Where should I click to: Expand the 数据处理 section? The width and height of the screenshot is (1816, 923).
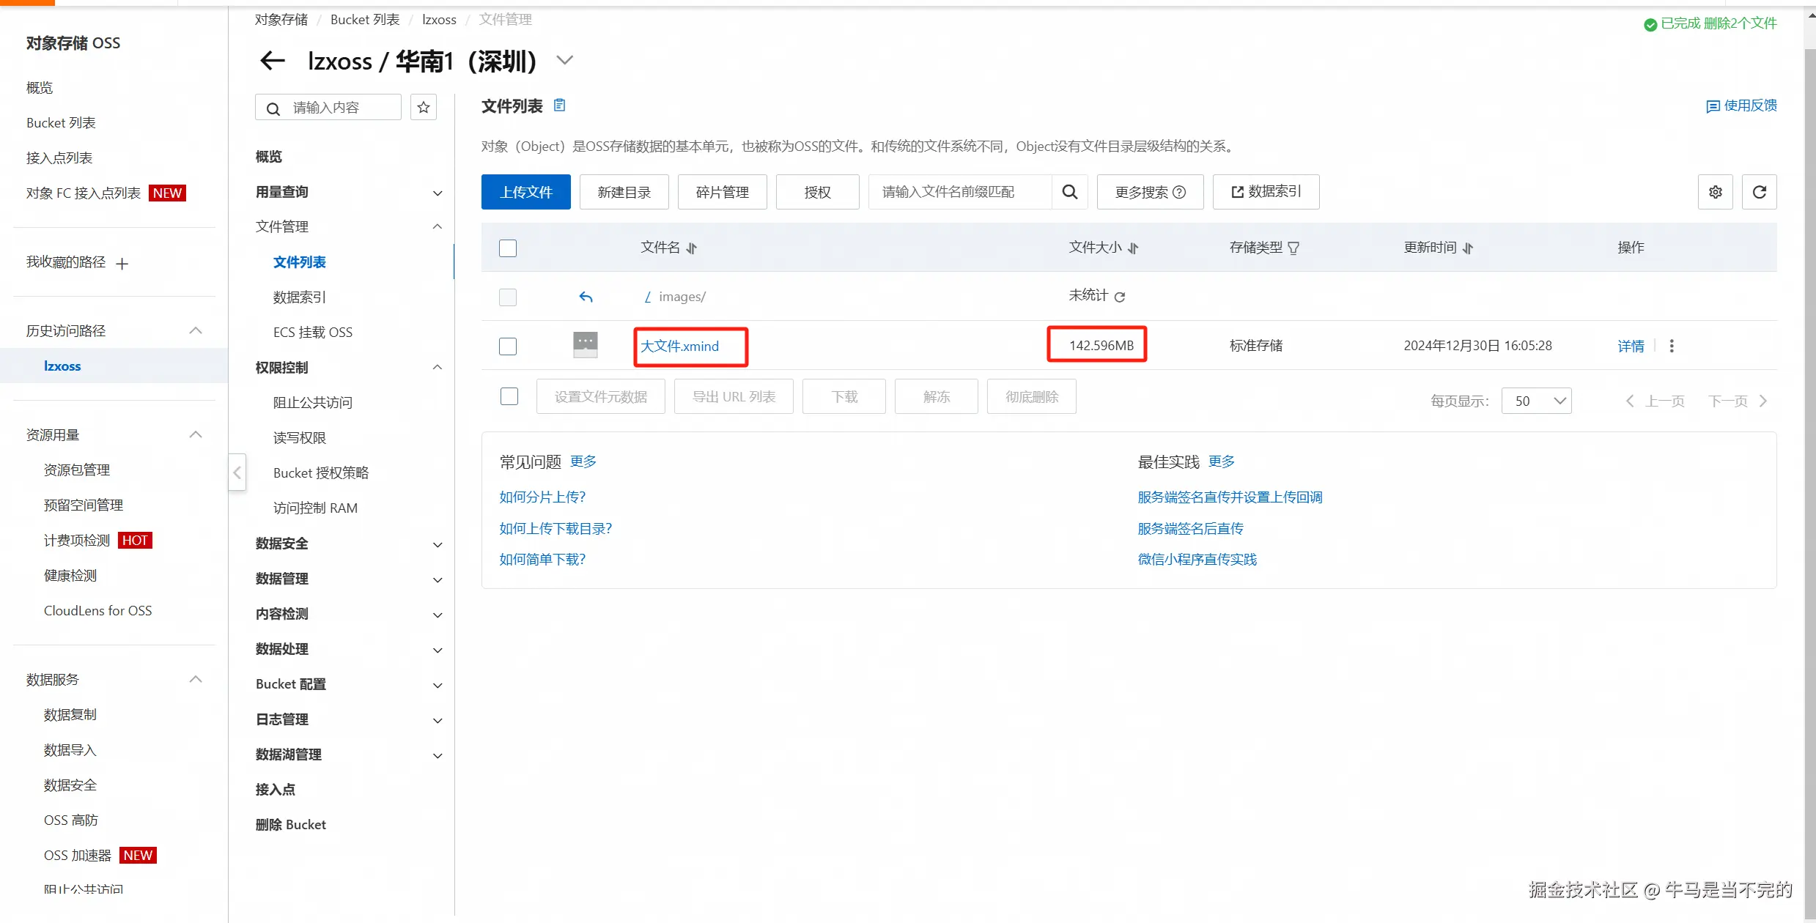(438, 650)
